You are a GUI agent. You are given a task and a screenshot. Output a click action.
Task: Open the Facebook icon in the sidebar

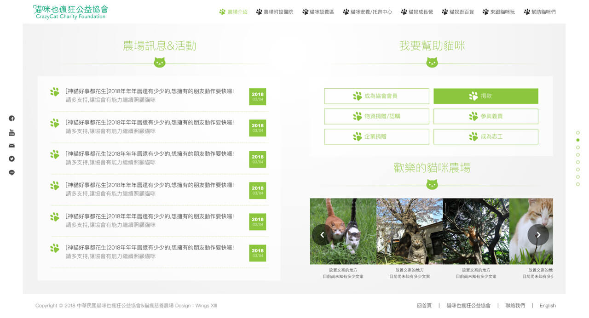click(12, 118)
